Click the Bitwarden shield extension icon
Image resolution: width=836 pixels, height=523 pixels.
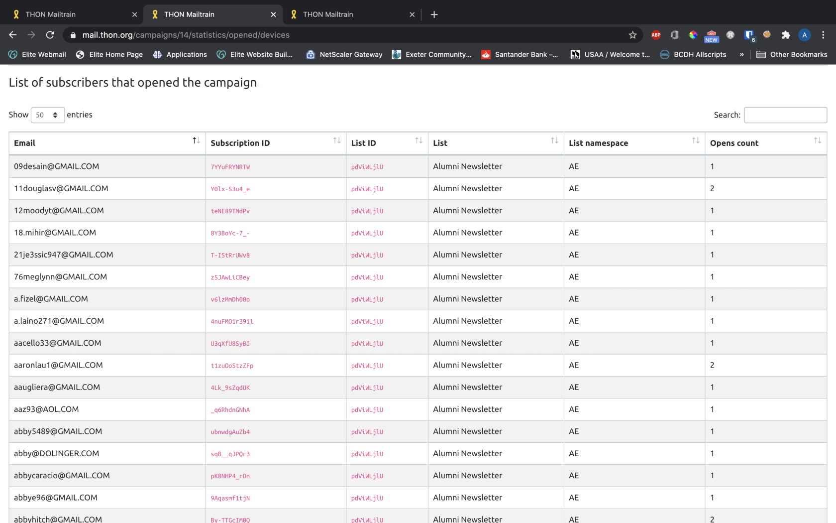click(x=749, y=35)
